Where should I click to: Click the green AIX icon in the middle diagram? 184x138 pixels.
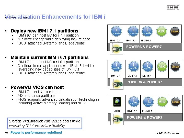pos(162,67)
